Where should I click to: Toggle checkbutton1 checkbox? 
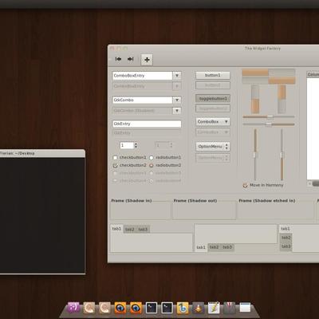[115, 158]
